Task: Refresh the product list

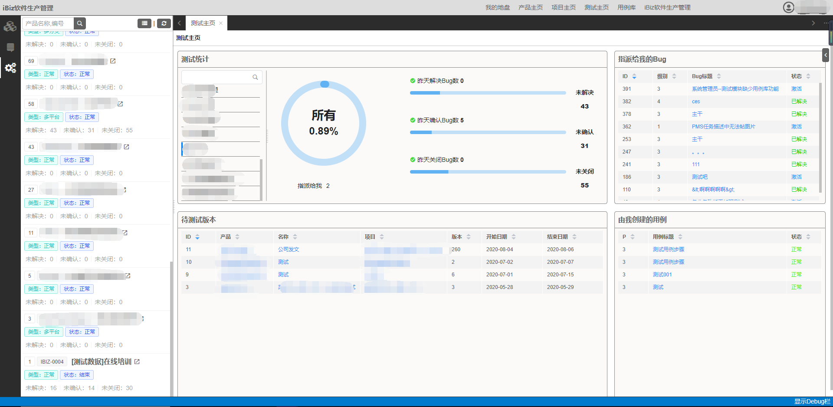Action: click(x=164, y=23)
